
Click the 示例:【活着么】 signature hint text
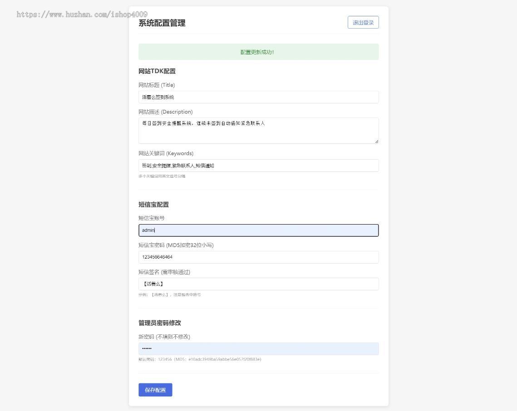coord(169,295)
